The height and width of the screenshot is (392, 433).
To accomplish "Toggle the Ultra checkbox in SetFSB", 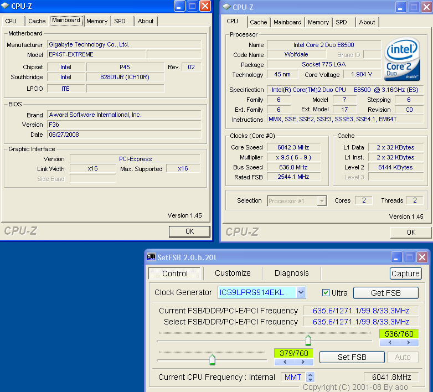I will (326, 293).
